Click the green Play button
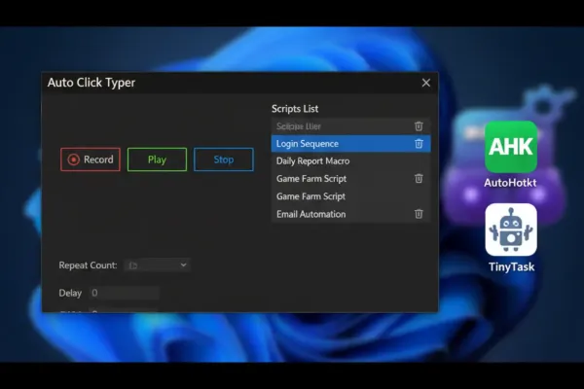This screenshot has width=584, height=389. (157, 159)
